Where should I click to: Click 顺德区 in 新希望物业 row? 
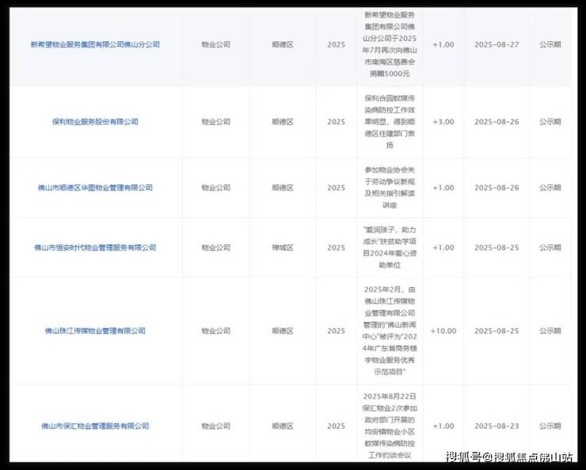283,44
